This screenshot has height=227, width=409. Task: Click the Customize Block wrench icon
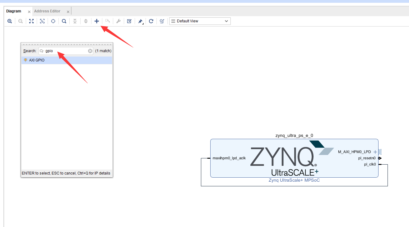click(118, 21)
